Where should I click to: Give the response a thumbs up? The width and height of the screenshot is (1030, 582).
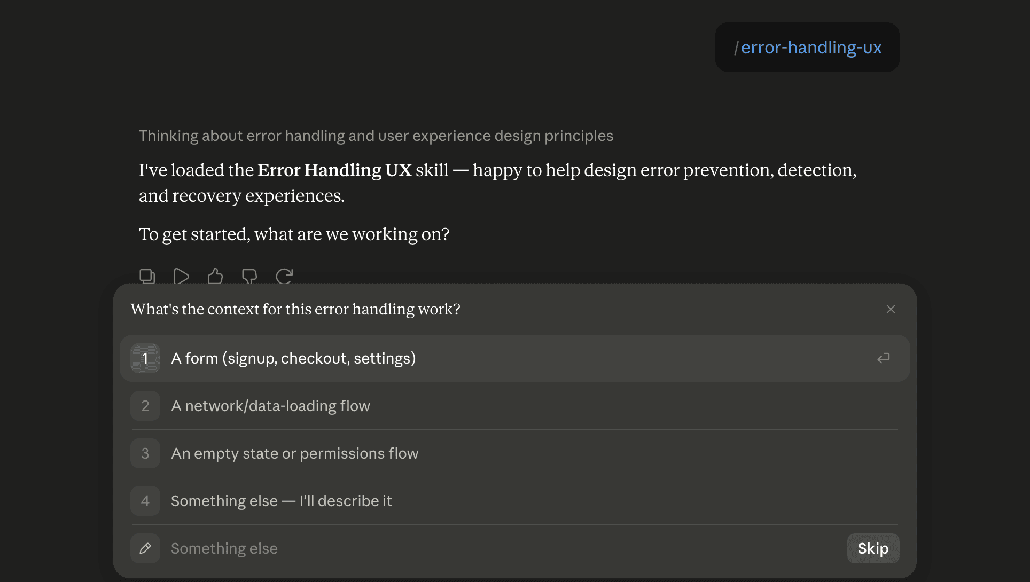215,276
